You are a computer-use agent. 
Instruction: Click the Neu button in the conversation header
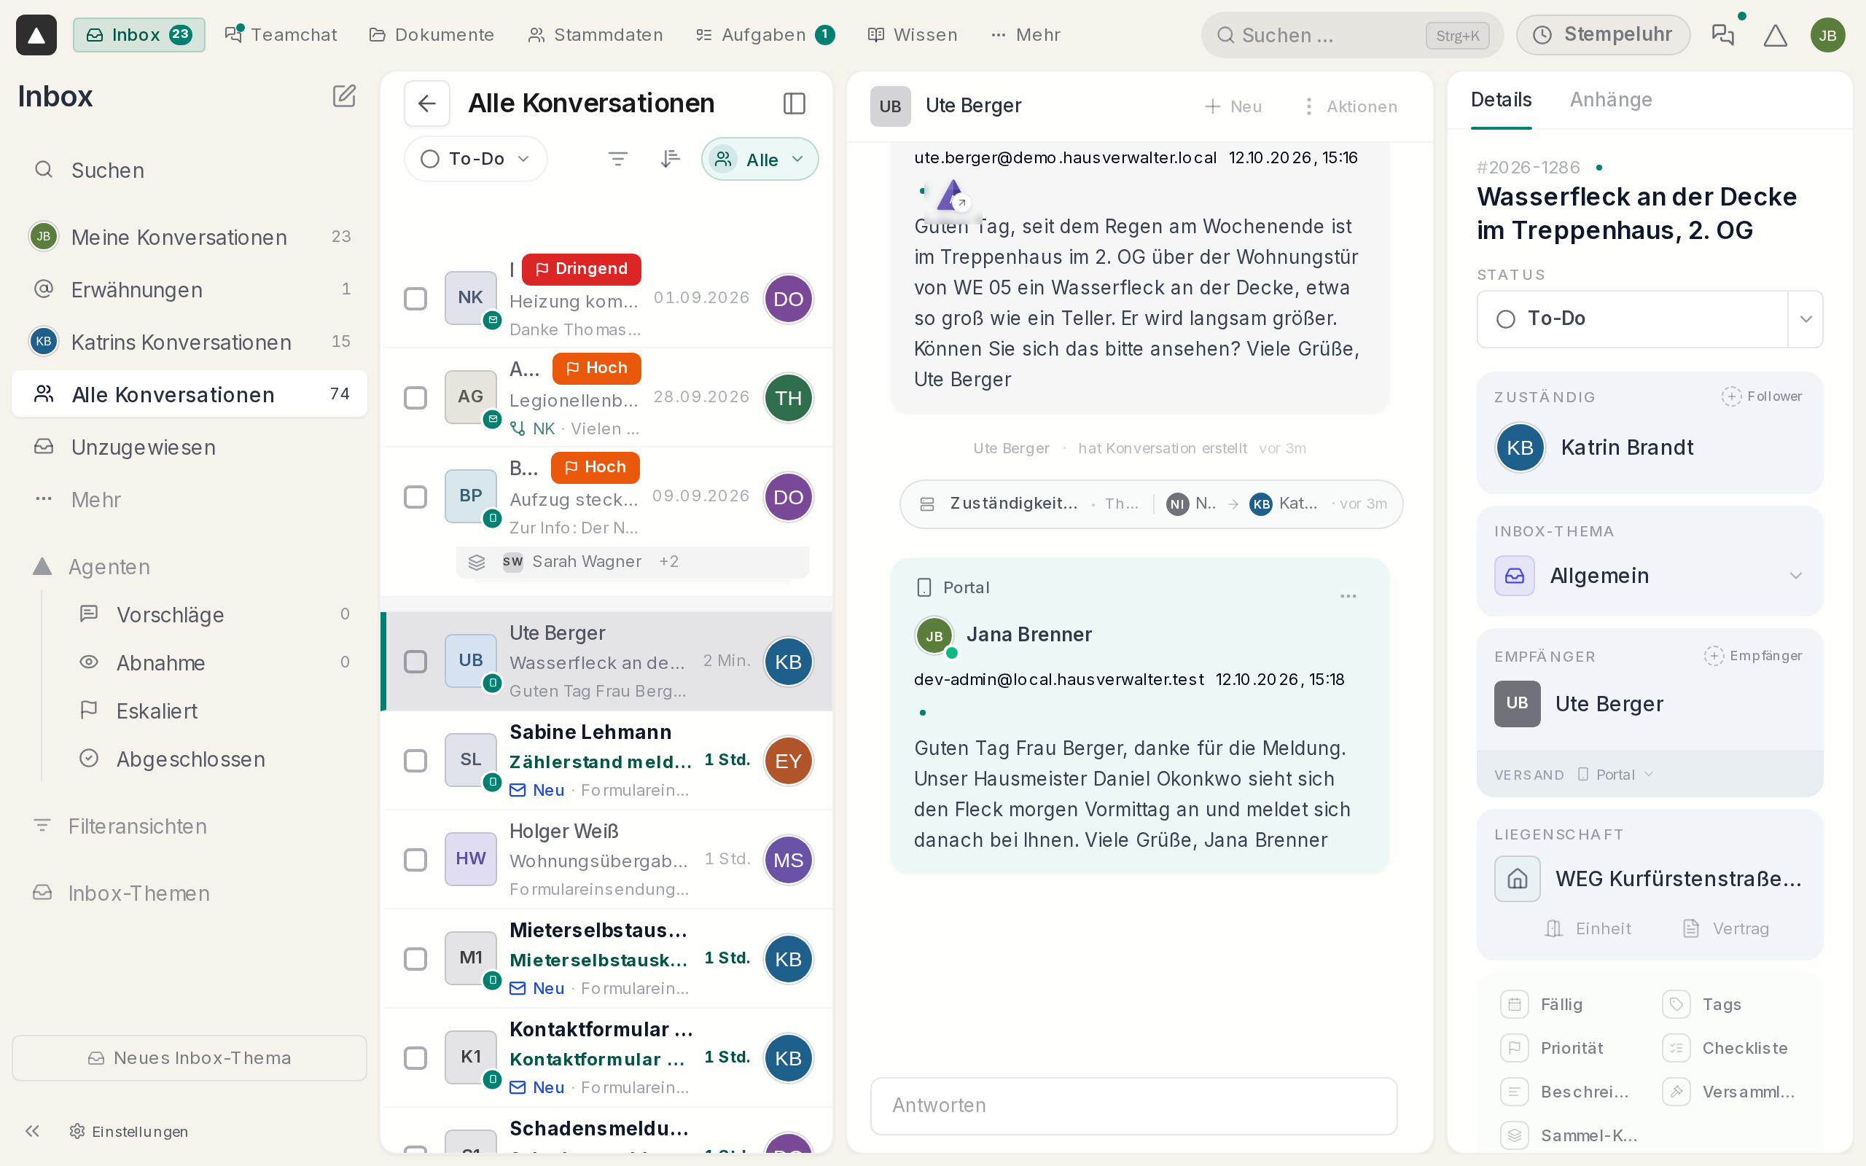(x=1233, y=106)
